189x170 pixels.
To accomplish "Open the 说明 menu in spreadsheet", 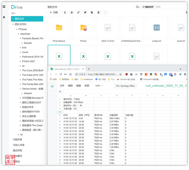I will click(87, 86).
